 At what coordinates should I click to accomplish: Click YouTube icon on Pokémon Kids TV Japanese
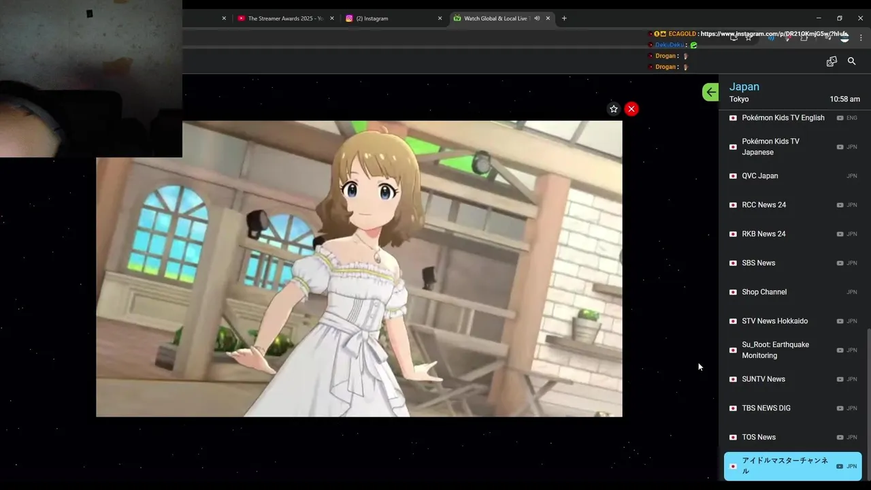(840, 147)
